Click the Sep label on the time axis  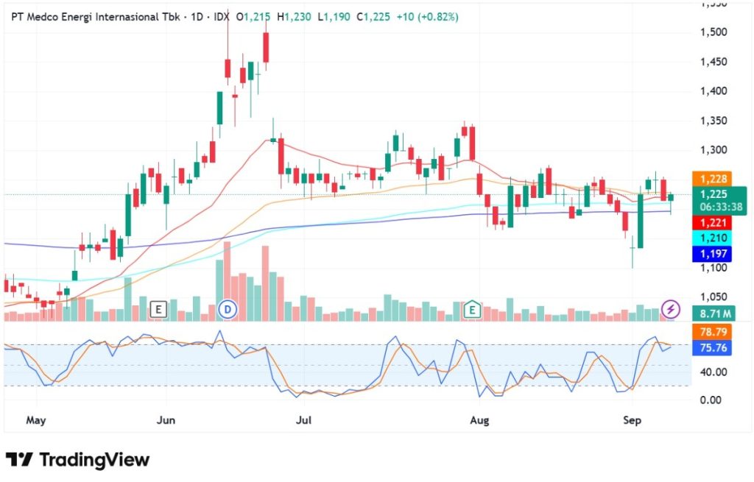(x=632, y=420)
